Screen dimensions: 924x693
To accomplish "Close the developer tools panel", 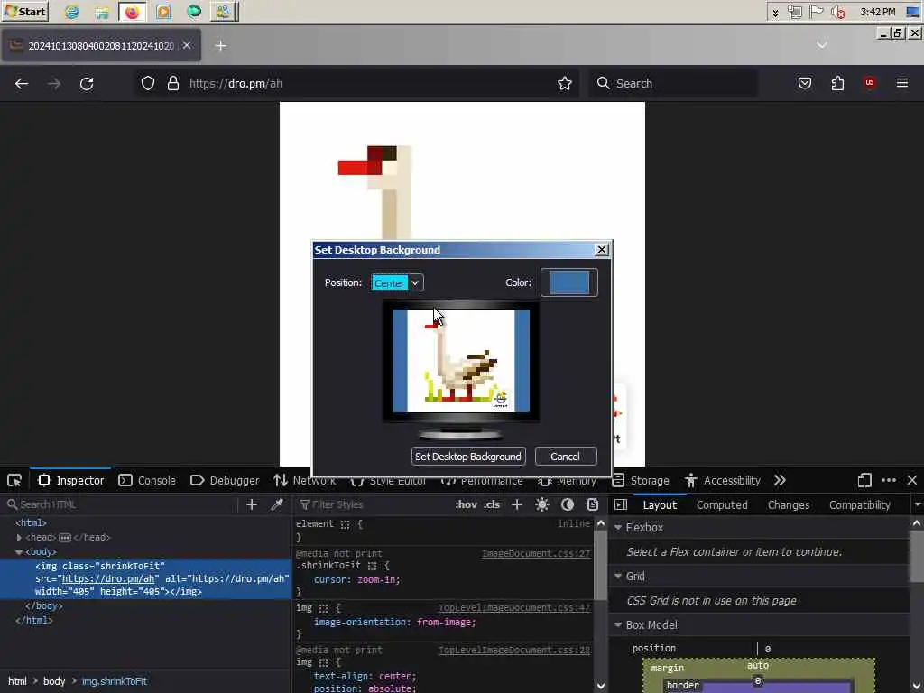I will tap(912, 480).
